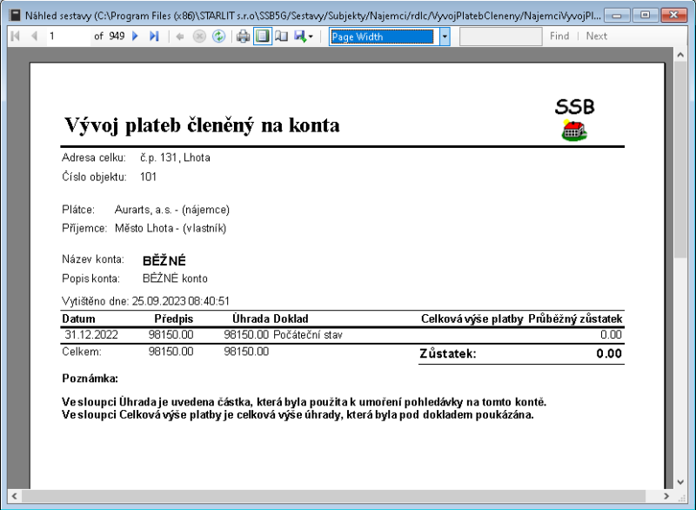Click the vertical scrollbar down arrow
This screenshot has width=696, height=510.
click(681, 481)
